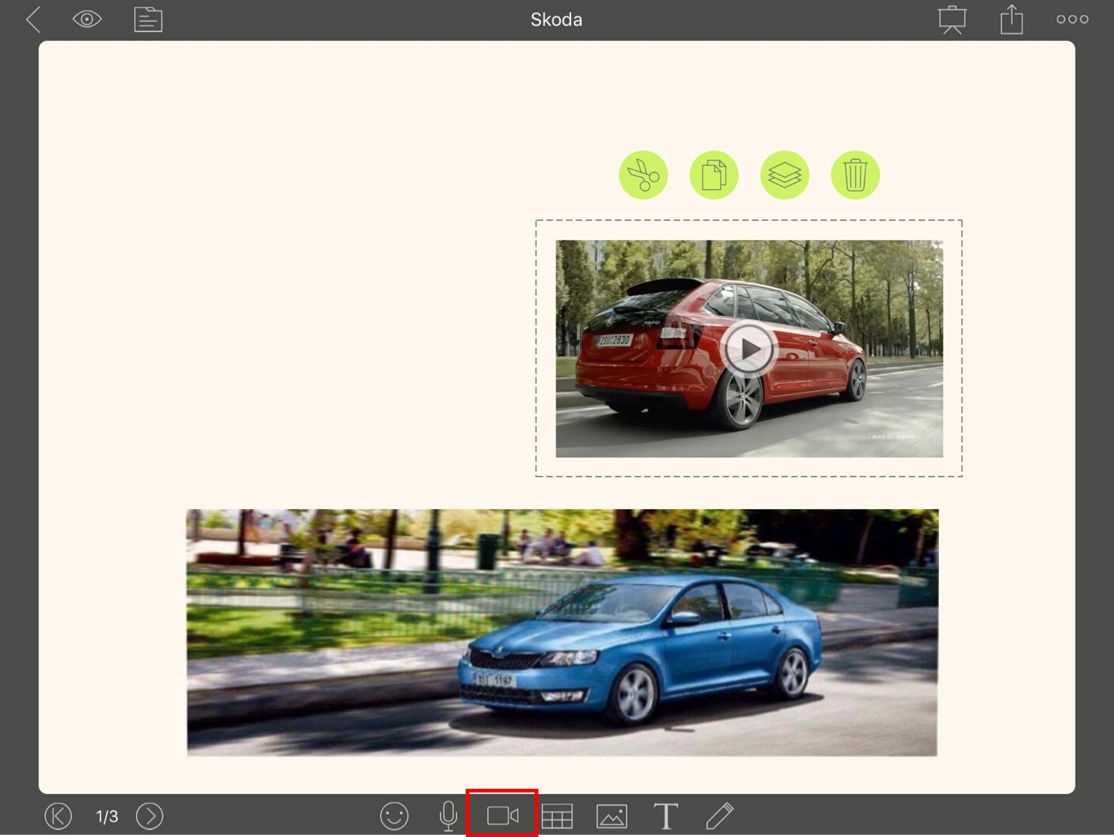Select the Skoda presentation title
The height and width of the screenshot is (837, 1114).
point(556,20)
